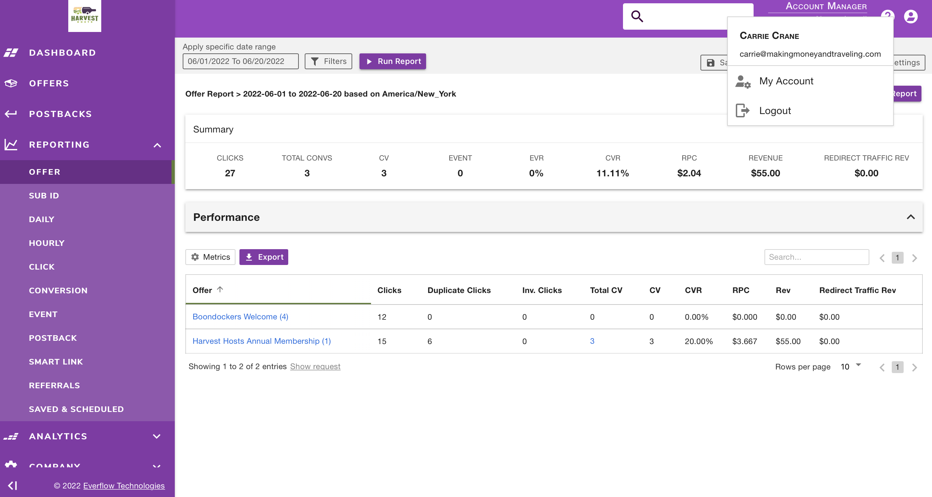
Task: Open Everflow Technologies footer link
Action: click(x=124, y=486)
